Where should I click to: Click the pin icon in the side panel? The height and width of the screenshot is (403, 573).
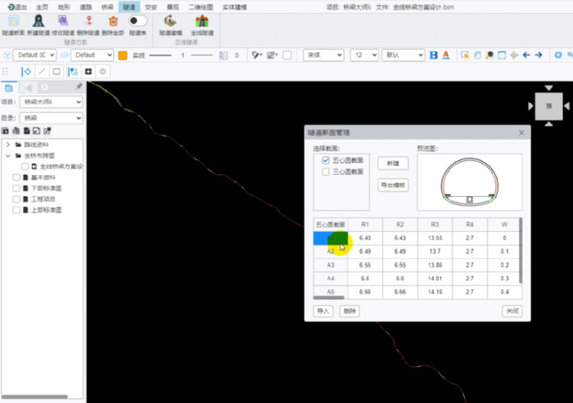pos(78,87)
